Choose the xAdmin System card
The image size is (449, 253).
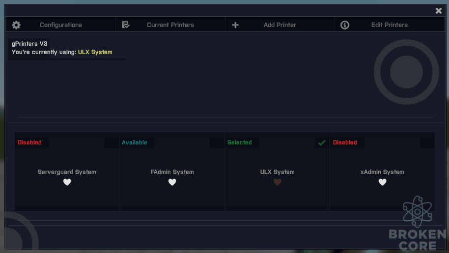point(382,171)
